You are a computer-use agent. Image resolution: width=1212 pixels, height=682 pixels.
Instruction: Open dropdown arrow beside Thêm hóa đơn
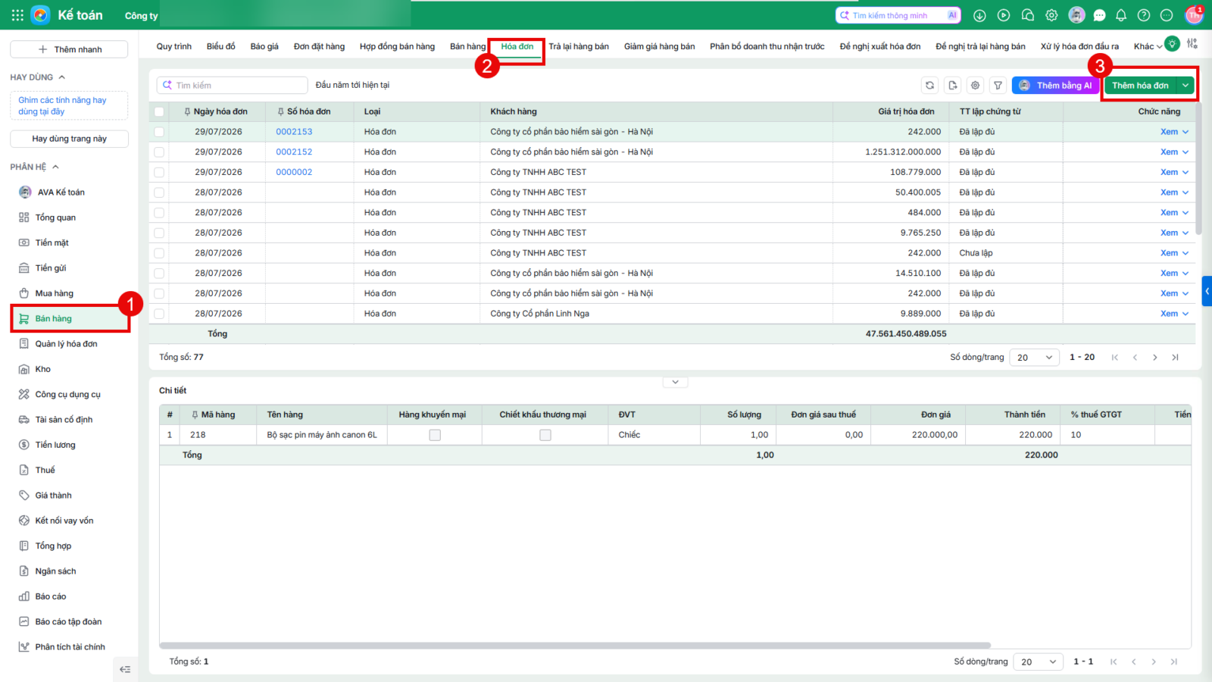(x=1185, y=86)
